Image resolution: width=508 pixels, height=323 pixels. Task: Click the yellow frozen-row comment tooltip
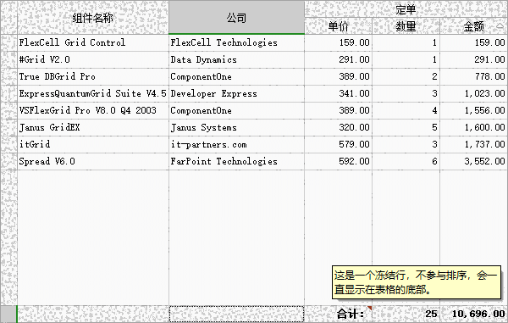tap(417, 282)
